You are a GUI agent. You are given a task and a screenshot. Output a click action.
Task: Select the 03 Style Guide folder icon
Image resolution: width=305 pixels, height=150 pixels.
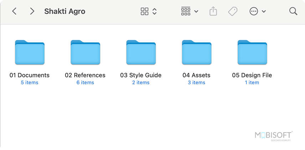pos(141,53)
